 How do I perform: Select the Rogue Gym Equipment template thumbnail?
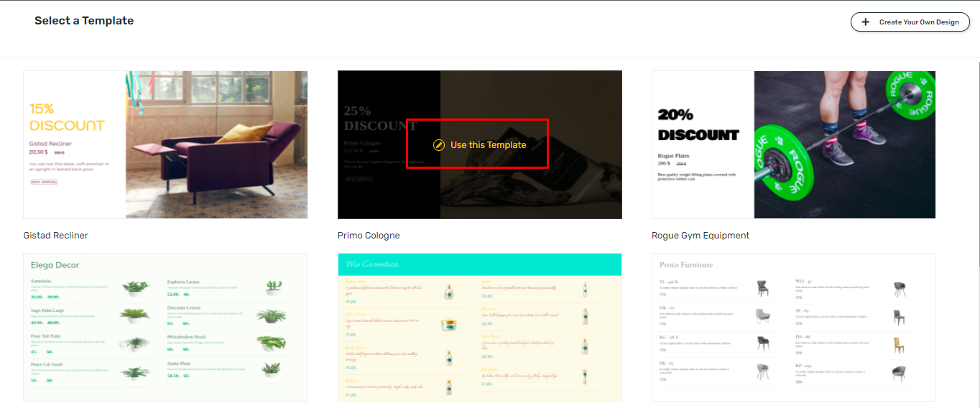pyautogui.click(x=793, y=144)
